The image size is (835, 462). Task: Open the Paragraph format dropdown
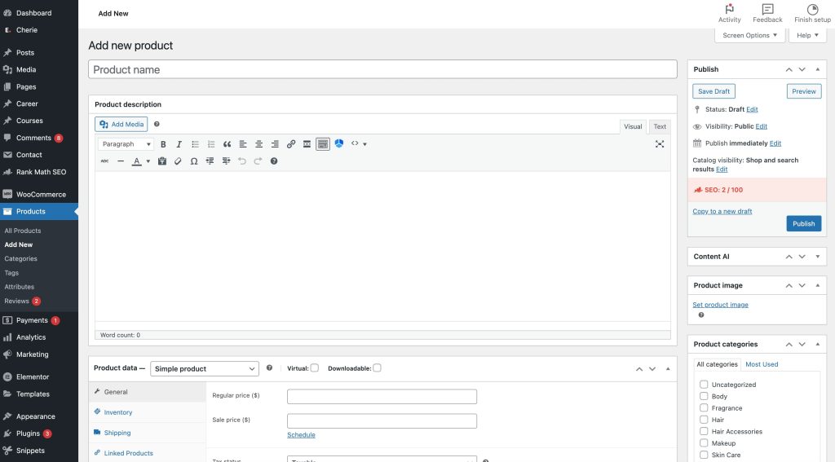[x=126, y=144]
